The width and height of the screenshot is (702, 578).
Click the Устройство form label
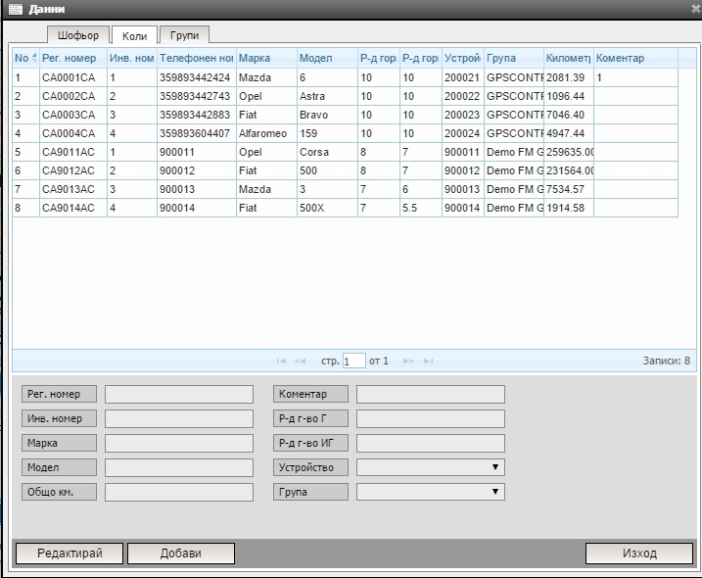pyautogui.click(x=310, y=467)
